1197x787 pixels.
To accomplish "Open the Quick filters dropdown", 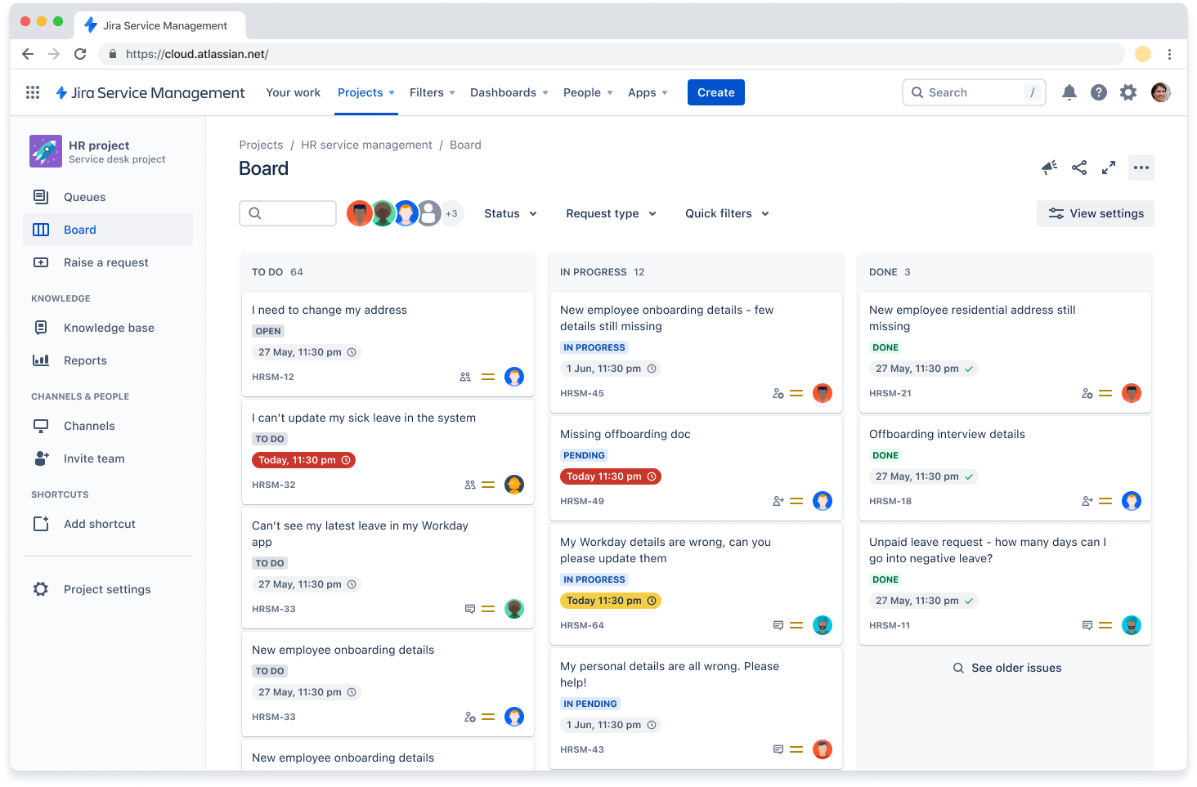I will pyautogui.click(x=726, y=212).
